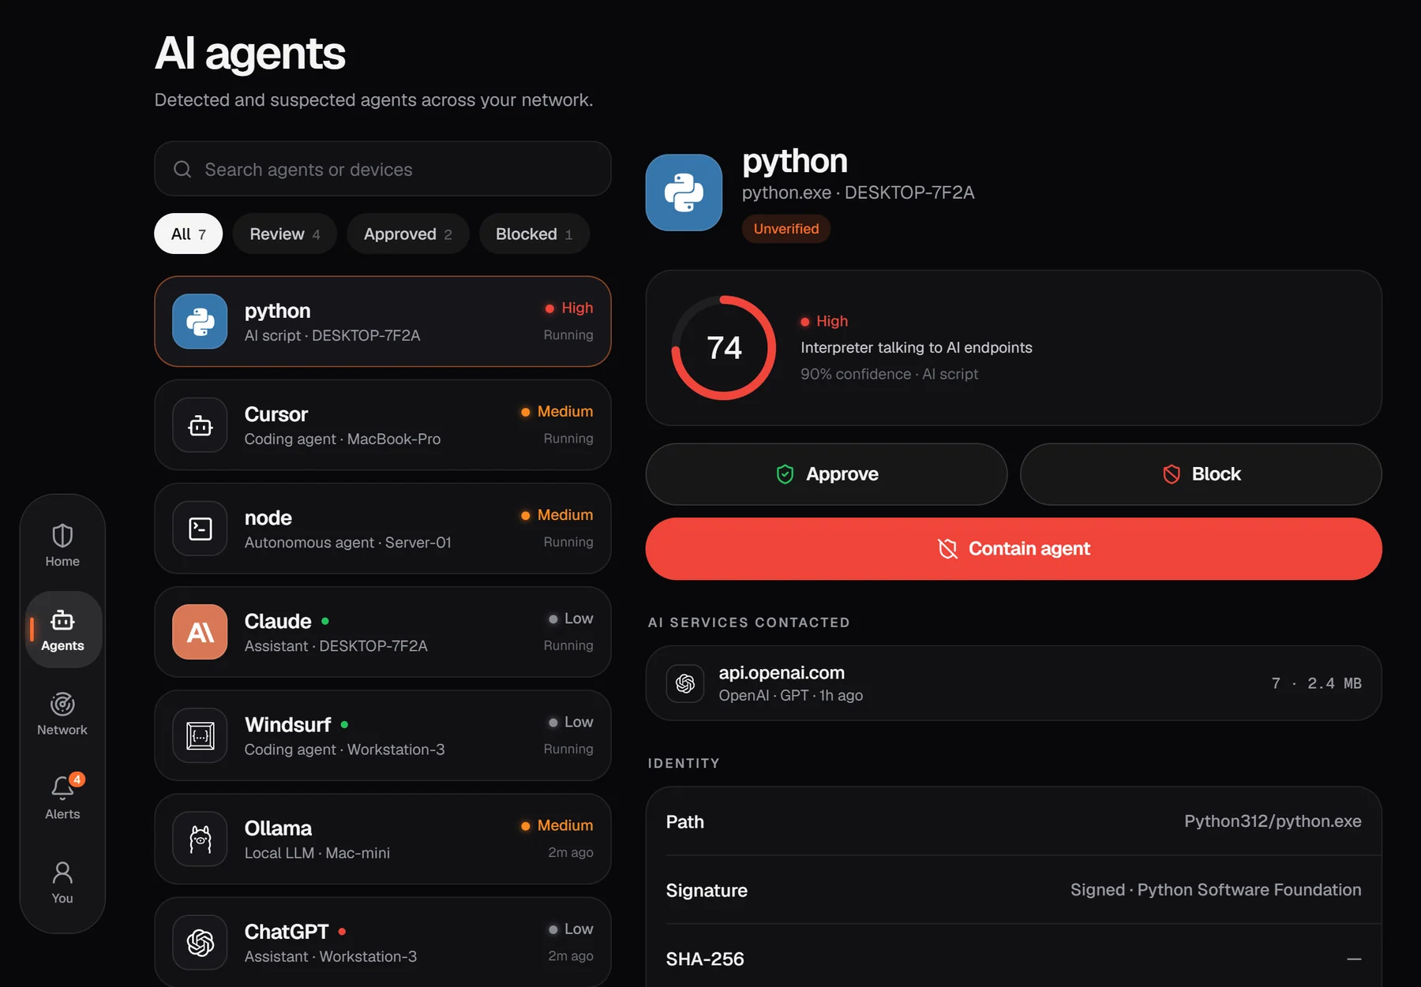Image resolution: width=1421 pixels, height=987 pixels.
Task: Click the Unverified badge
Action: 786,229
